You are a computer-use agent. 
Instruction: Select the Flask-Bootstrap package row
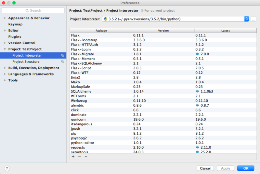(163, 40)
